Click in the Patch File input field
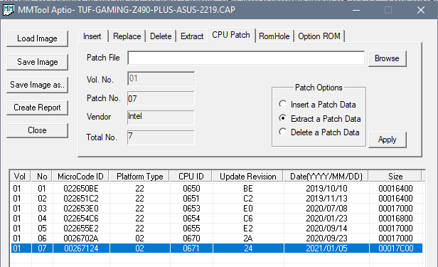 (246, 58)
